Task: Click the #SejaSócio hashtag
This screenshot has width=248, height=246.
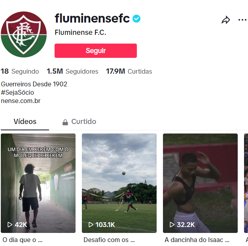Action: (17, 93)
